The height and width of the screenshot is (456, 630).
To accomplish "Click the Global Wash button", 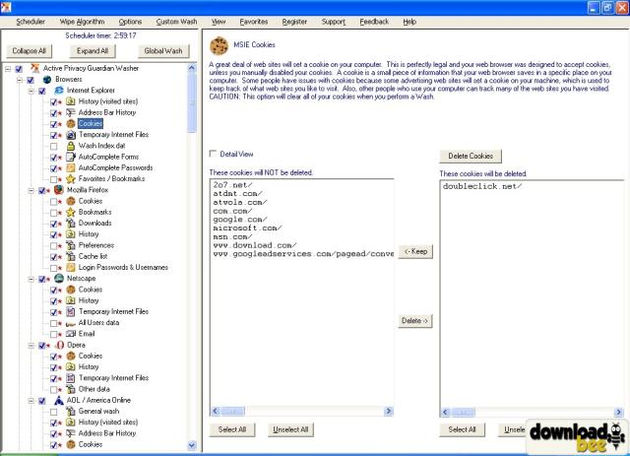I will coord(163,51).
